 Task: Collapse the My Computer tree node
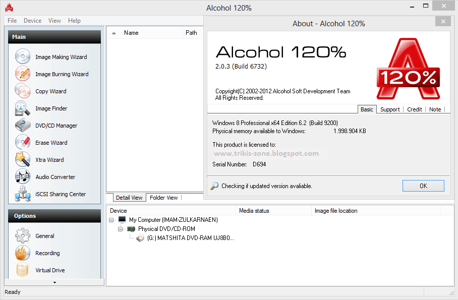click(111, 220)
